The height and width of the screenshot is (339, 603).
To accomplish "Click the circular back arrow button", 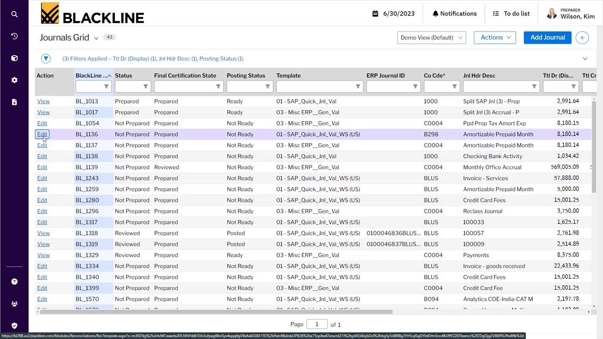I will point(582,38).
